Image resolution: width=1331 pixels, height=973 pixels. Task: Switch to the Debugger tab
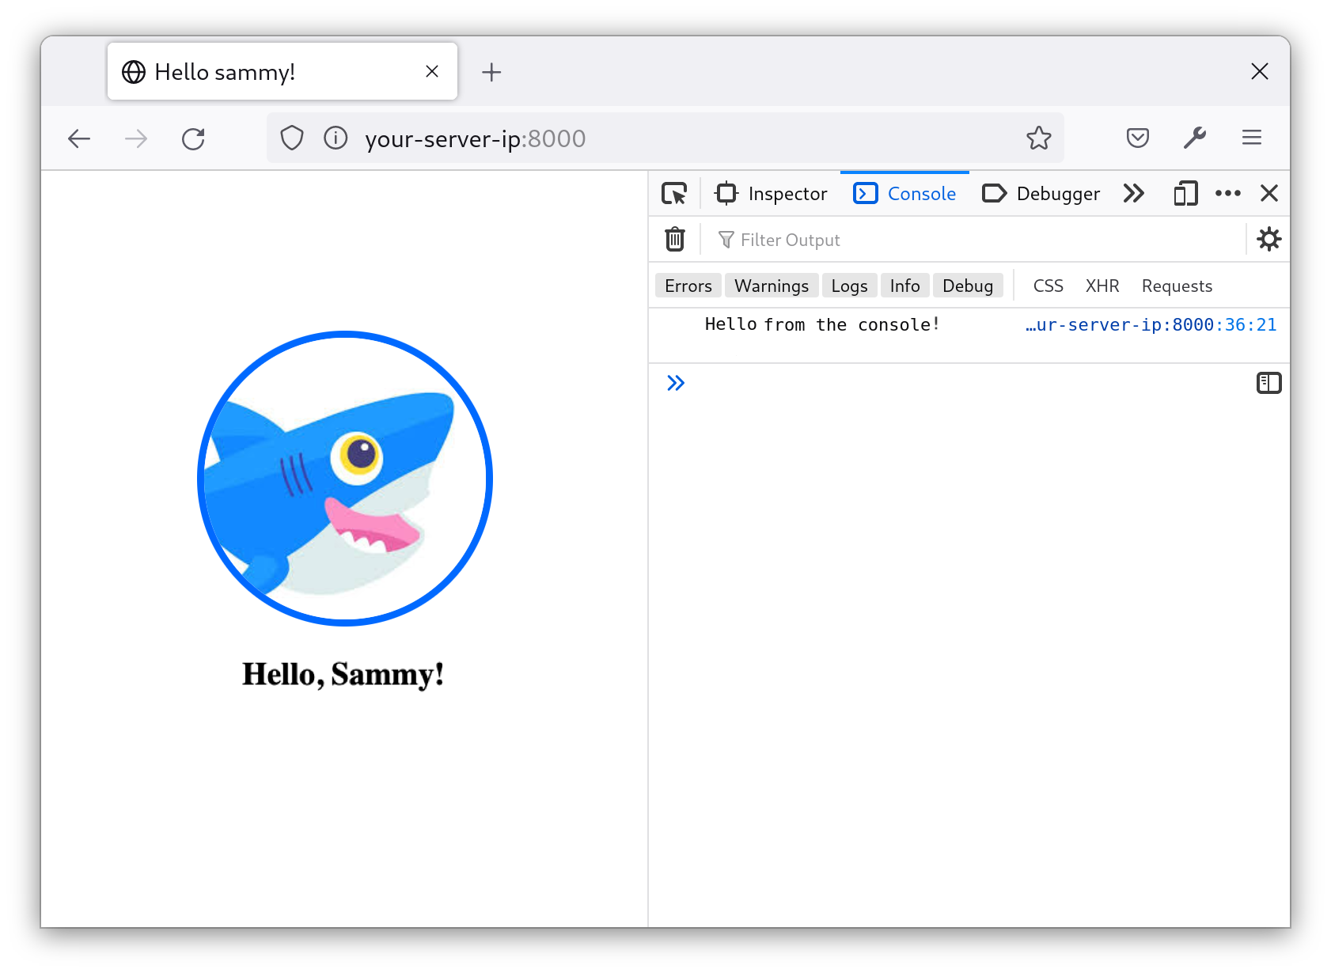click(1041, 194)
